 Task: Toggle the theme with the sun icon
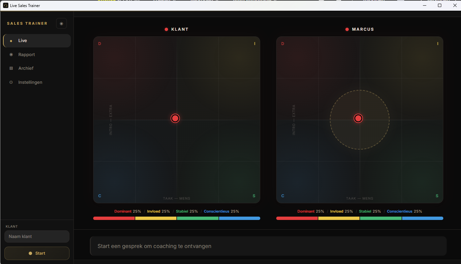pos(61,23)
